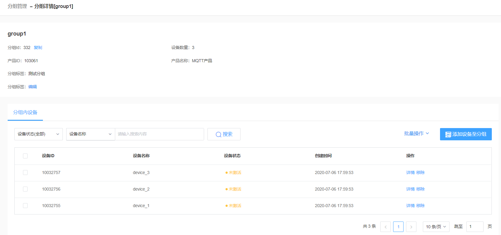Expand the device name search-type dropdown
The image size is (501, 235).
[90, 134]
